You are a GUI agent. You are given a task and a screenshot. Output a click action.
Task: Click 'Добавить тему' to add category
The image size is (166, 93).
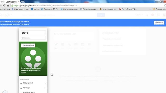pyautogui.click(x=29, y=92)
